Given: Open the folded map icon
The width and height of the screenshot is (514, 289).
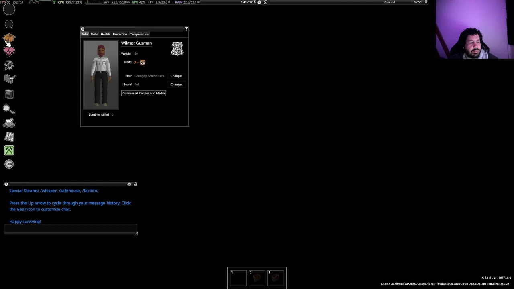Looking at the screenshot, I should (x=9, y=137).
